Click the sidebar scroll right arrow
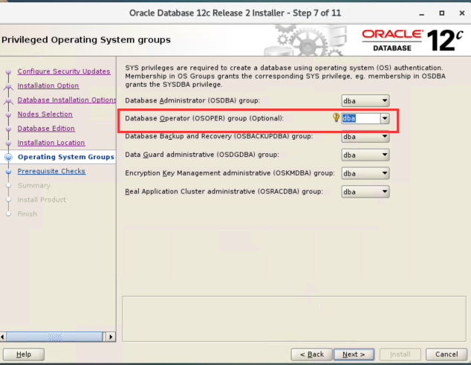Image resolution: width=471 pixels, height=365 pixels. [111, 337]
